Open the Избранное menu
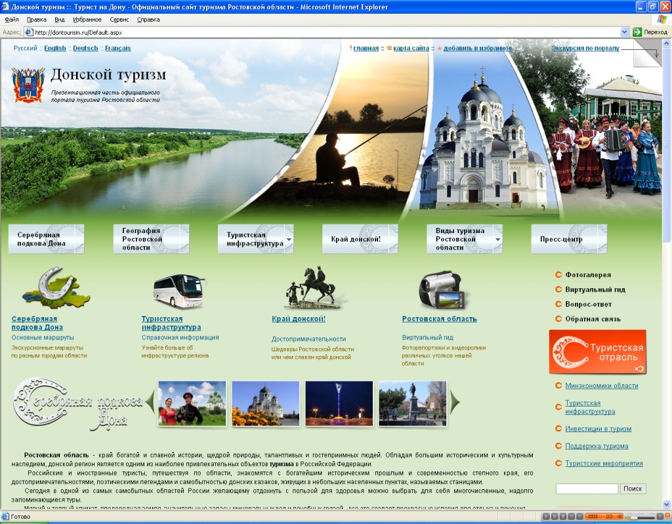The width and height of the screenshot is (672, 524). coord(87,19)
